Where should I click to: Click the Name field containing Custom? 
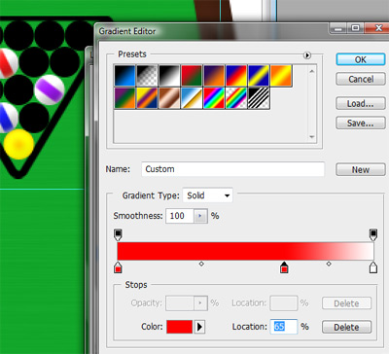click(232, 169)
